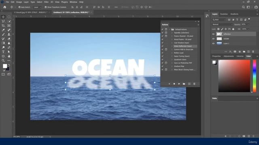259x145 pixels.
Task: Click the Stop button in Actions panel
Action: [x=174, y=84]
